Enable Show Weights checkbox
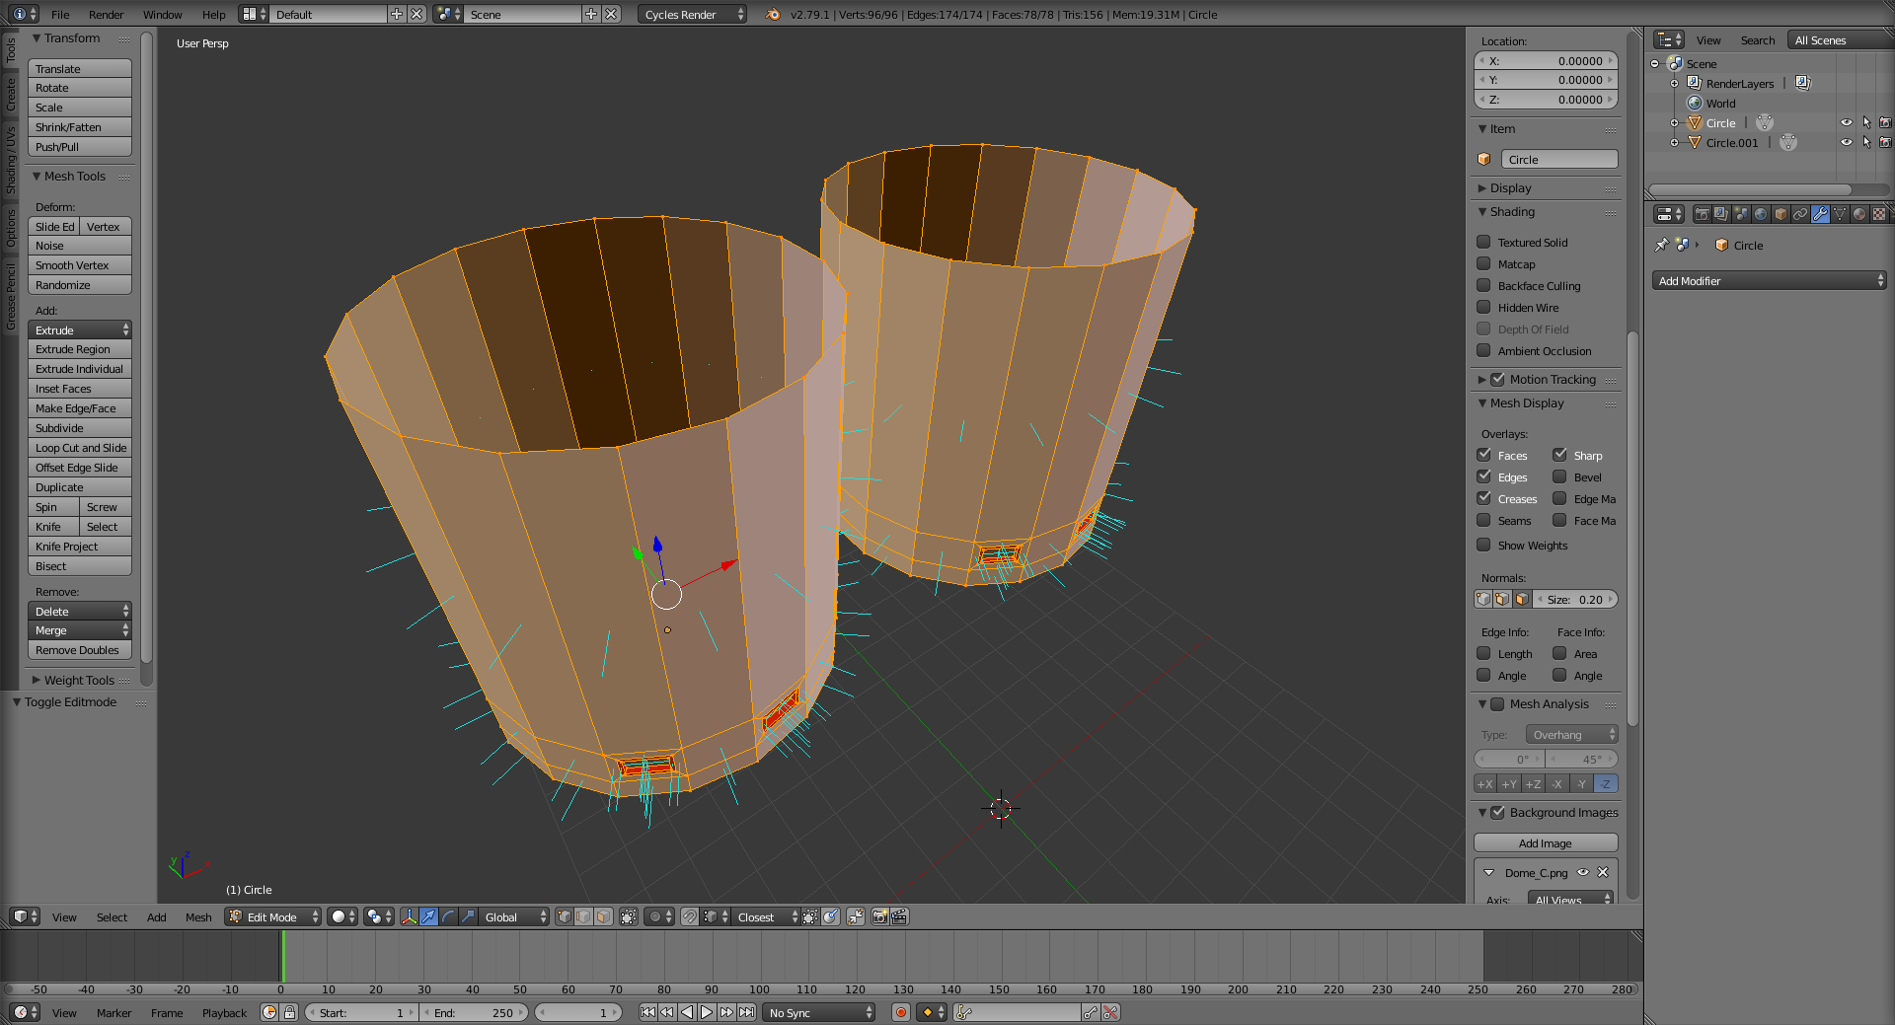The width and height of the screenshot is (1895, 1025). click(x=1483, y=545)
